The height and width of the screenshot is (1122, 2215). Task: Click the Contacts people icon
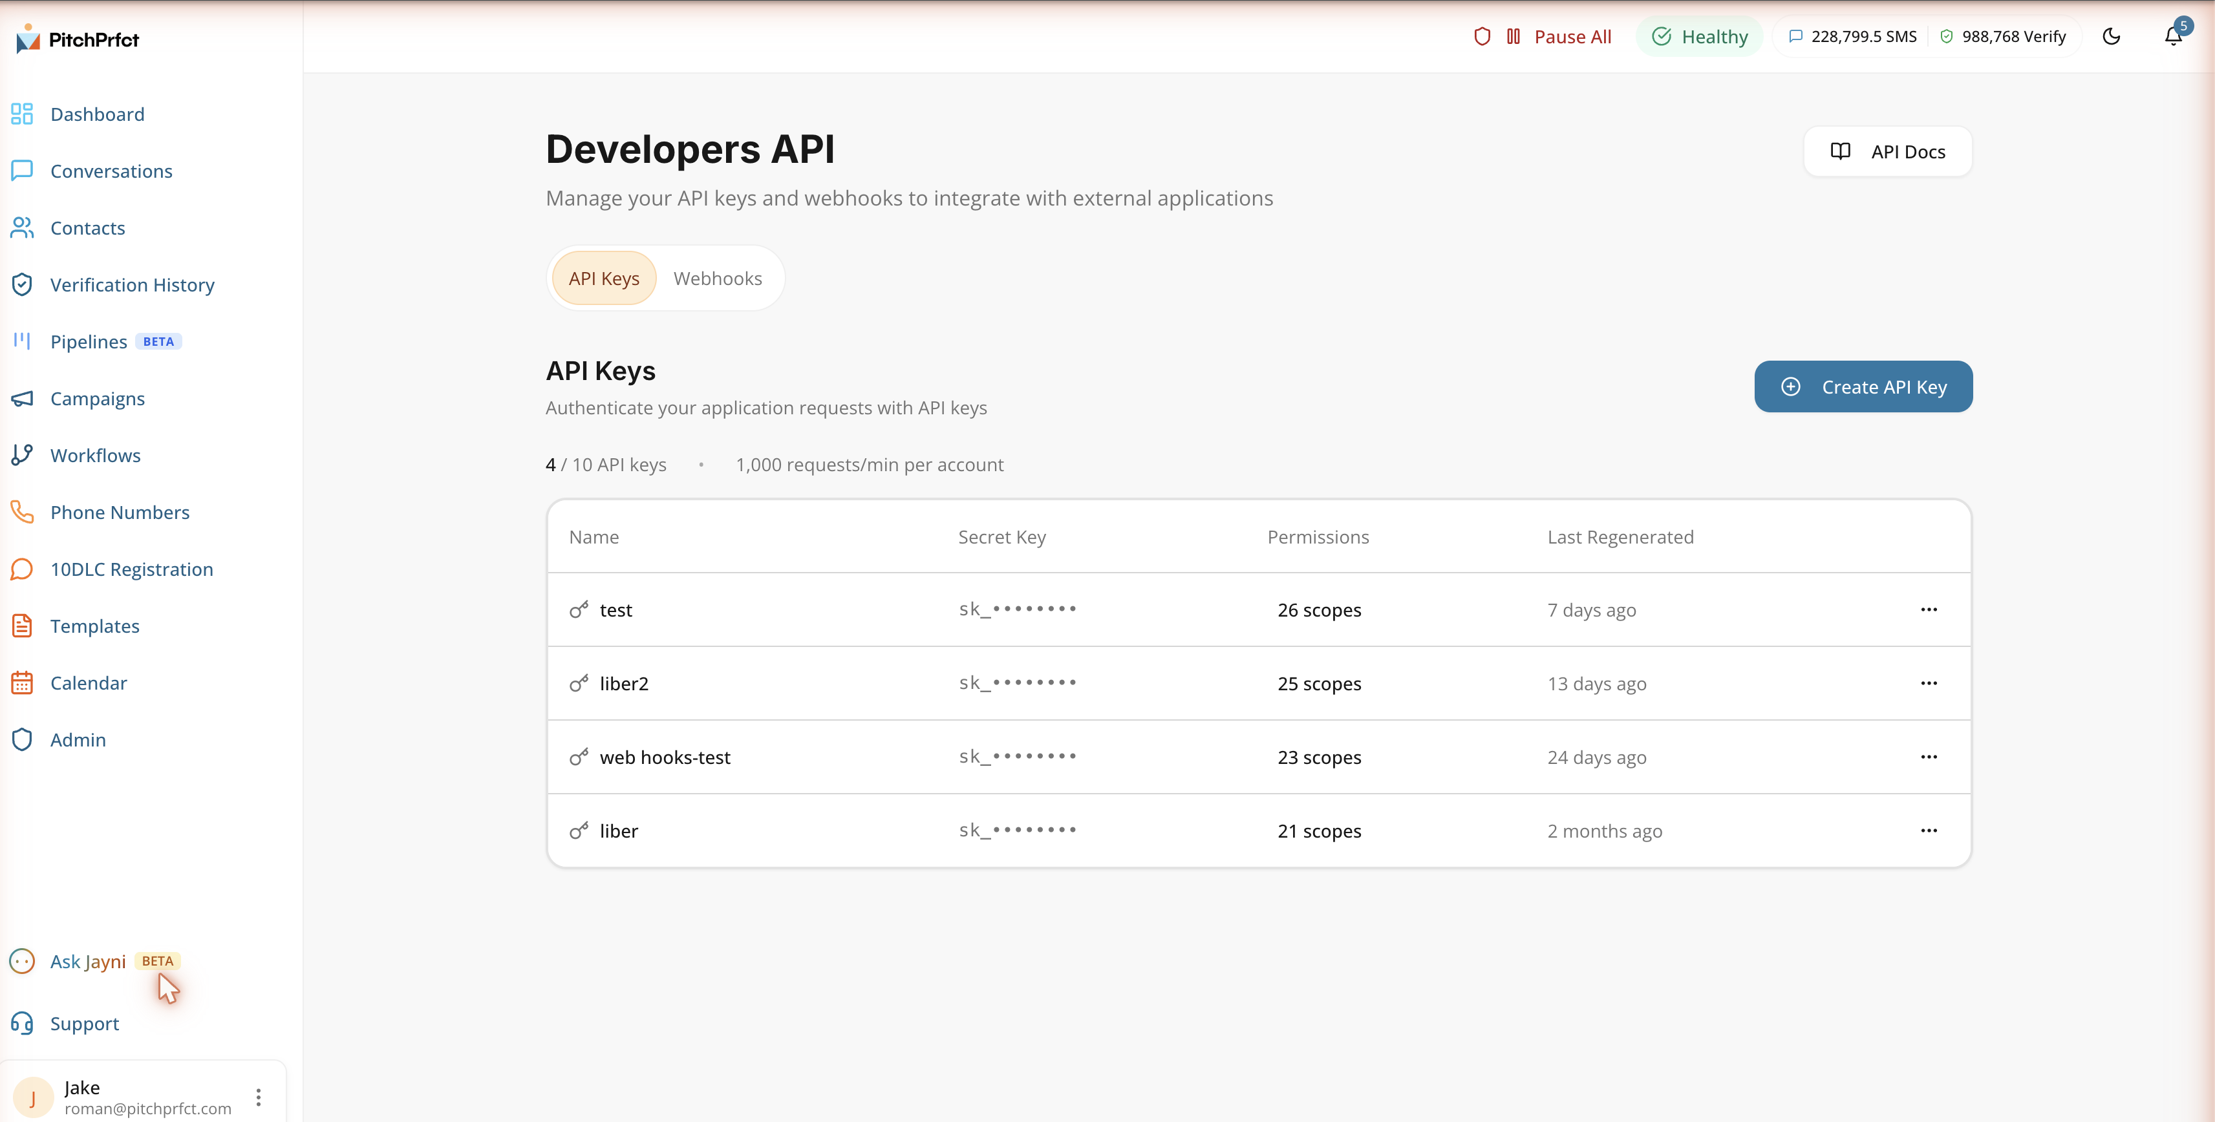[23, 227]
